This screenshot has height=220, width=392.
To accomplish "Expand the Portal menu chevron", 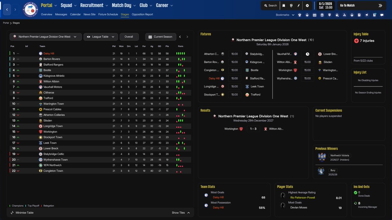I will [x=56, y=6].
